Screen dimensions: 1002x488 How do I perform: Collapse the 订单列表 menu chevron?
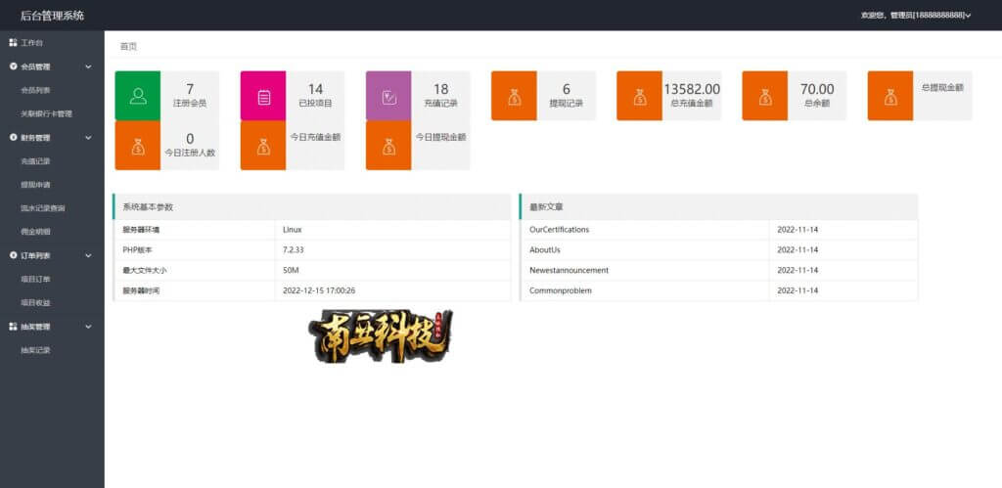point(88,255)
